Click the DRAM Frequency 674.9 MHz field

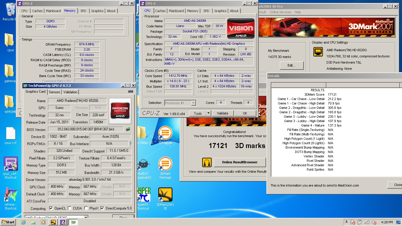87,44
